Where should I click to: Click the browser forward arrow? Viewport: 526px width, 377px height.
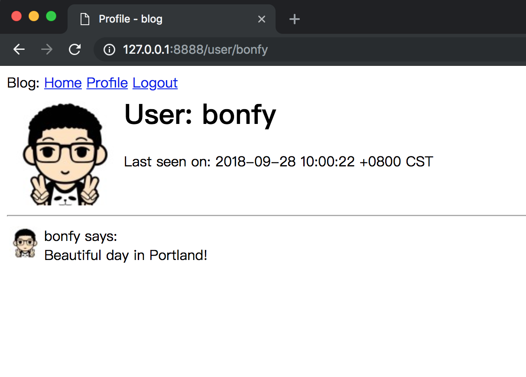pyautogui.click(x=47, y=50)
